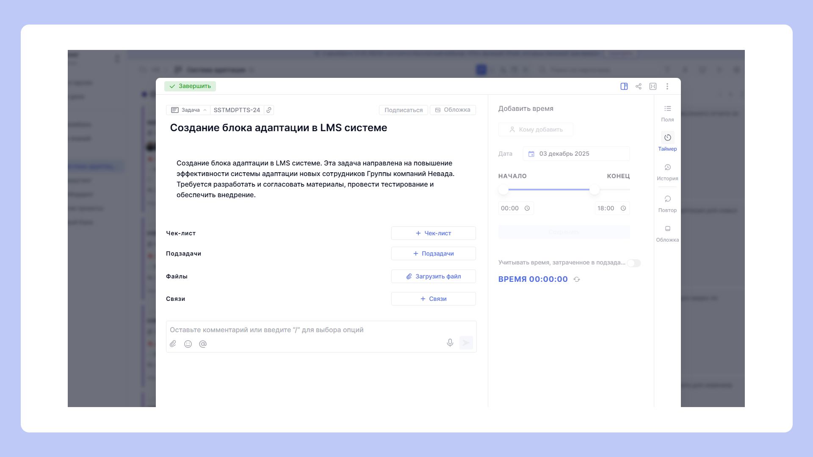
Task: Open the Кому добавить assignee selector
Action: [536, 129]
